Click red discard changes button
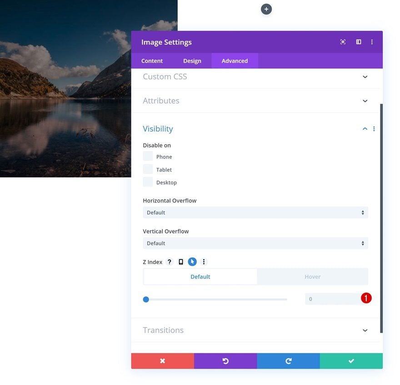Screen dimensions: 400x385 point(163,361)
